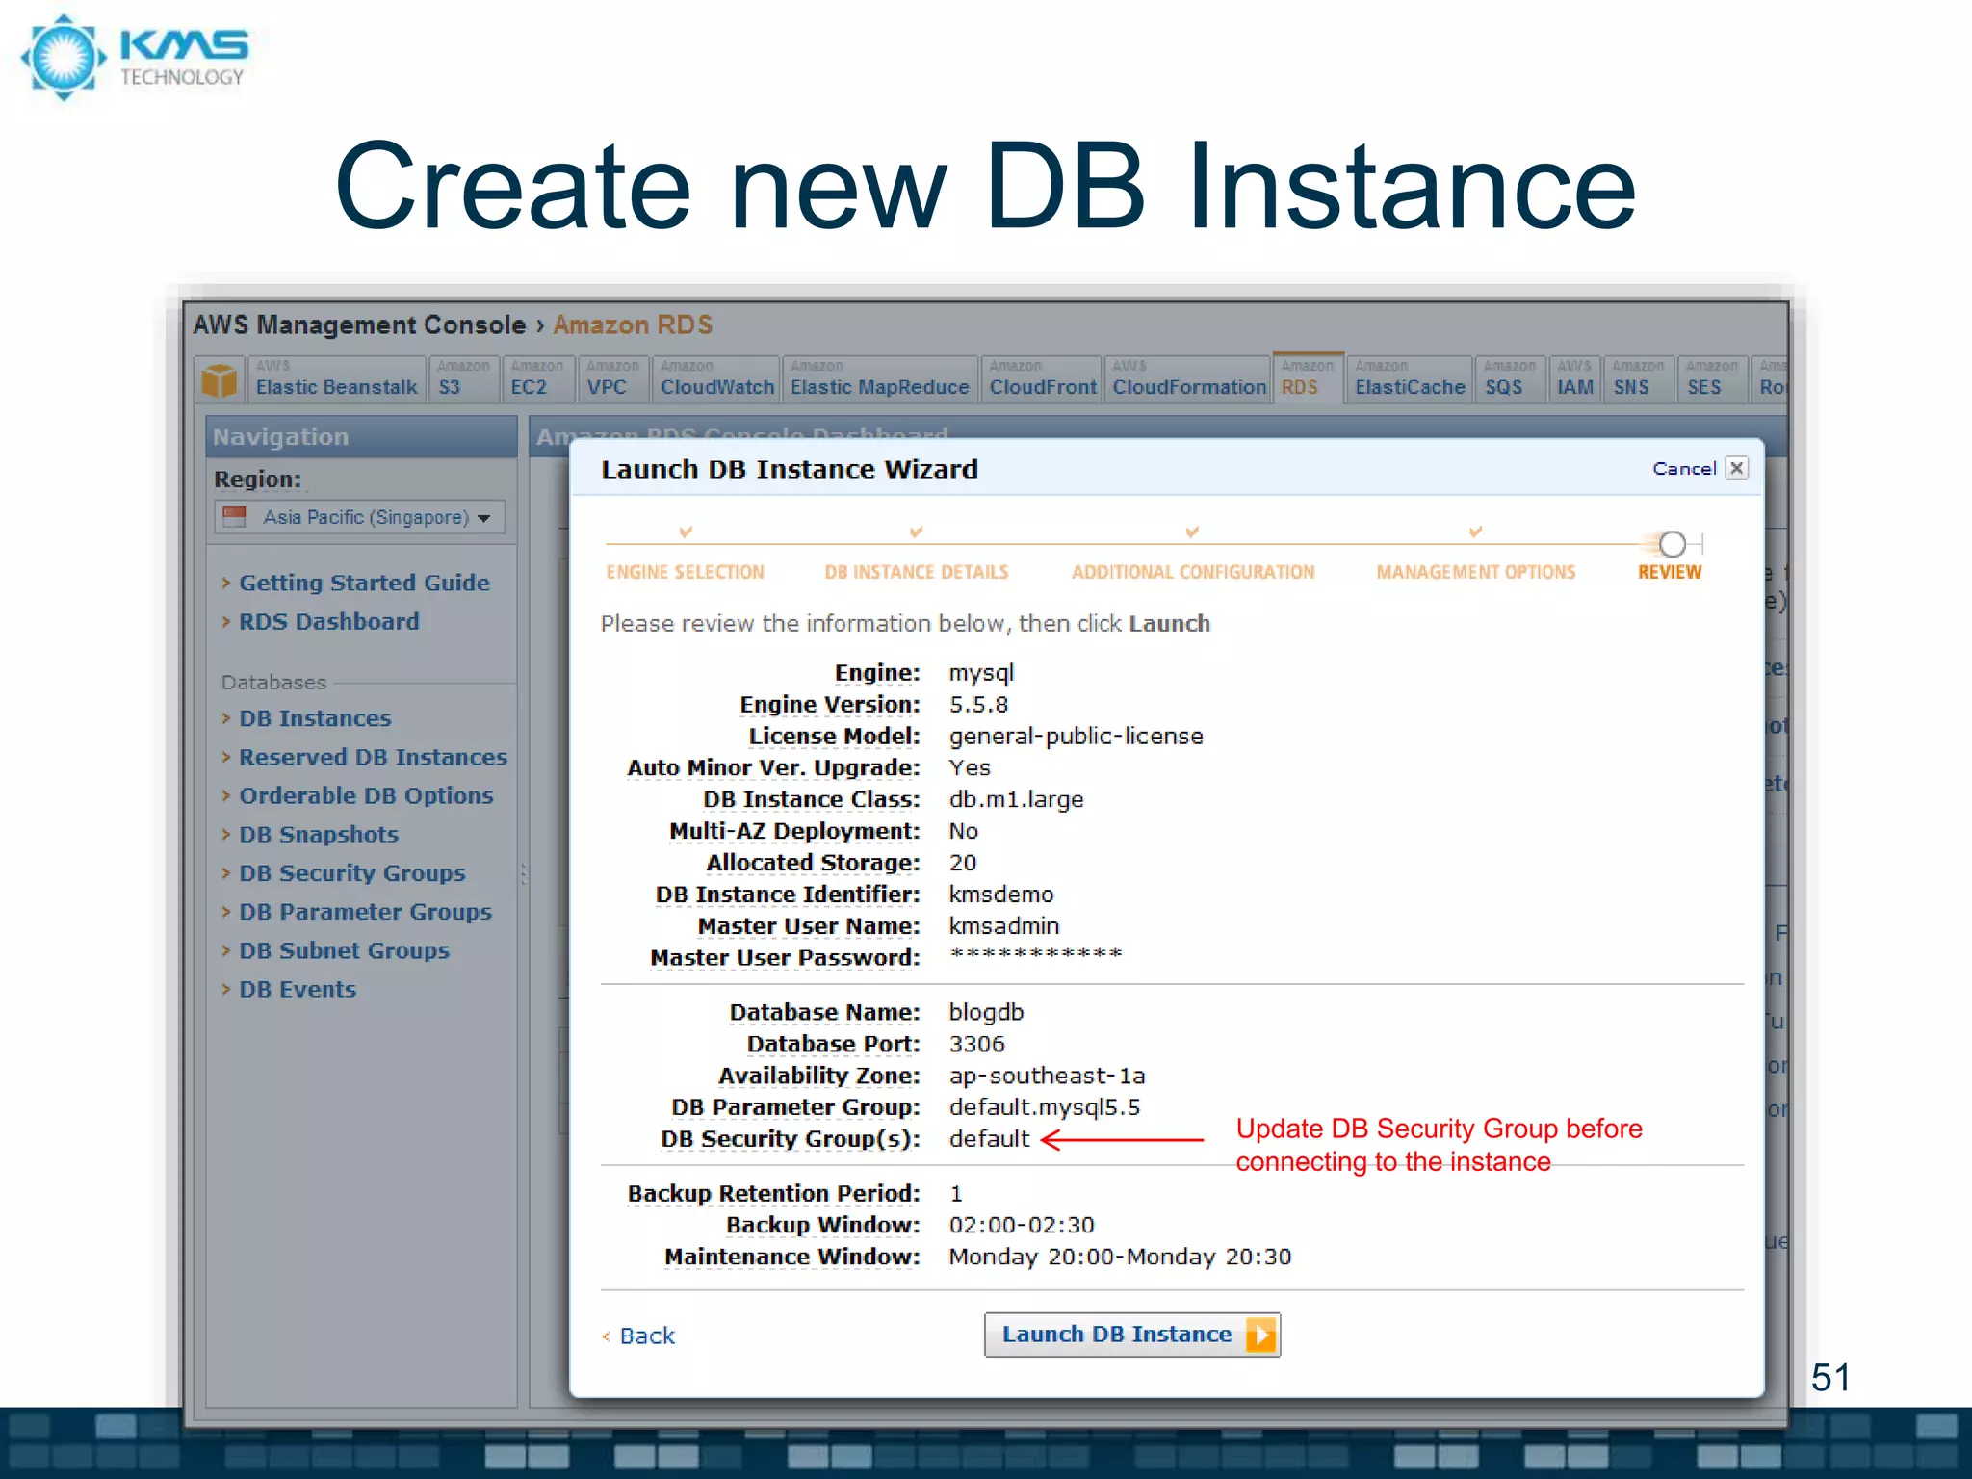Click the Amazon RDS breadcrumb link
Viewport: 1972px width, 1479px height.
(x=633, y=324)
